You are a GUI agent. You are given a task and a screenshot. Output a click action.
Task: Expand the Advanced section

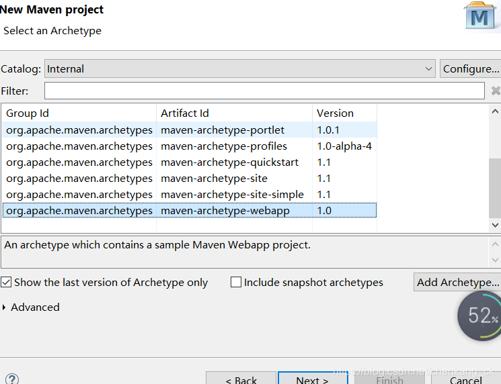tap(4, 307)
